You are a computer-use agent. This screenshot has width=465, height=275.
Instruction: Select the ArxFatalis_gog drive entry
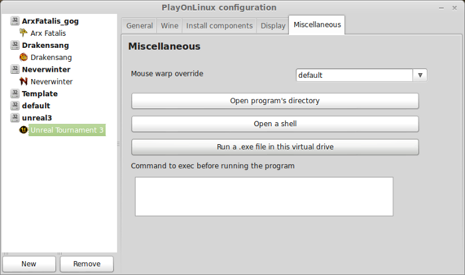pyautogui.click(x=50, y=21)
